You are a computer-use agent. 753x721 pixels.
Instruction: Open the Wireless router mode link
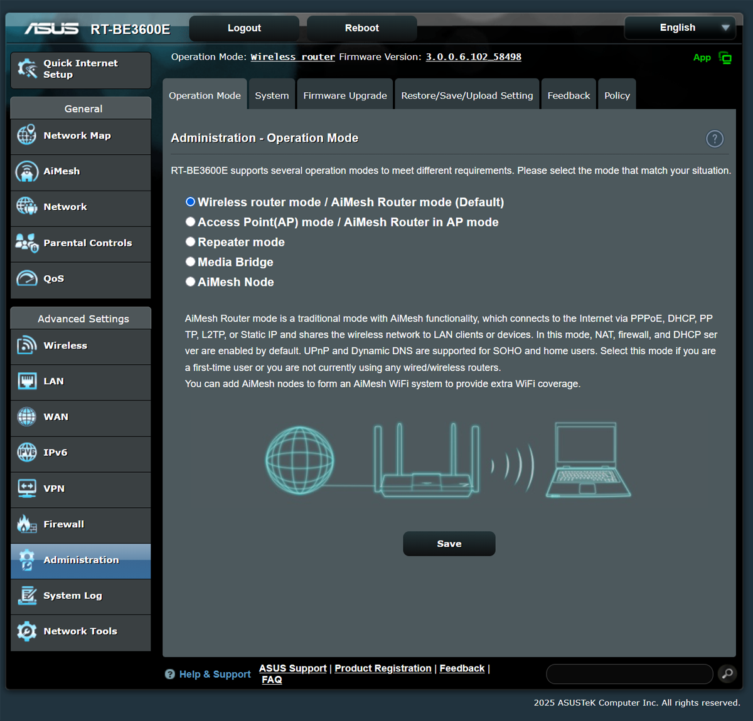tap(293, 56)
